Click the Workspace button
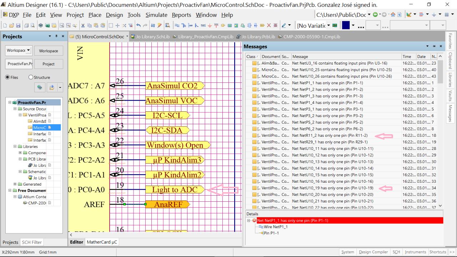This screenshot has width=457, height=257. point(49,51)
